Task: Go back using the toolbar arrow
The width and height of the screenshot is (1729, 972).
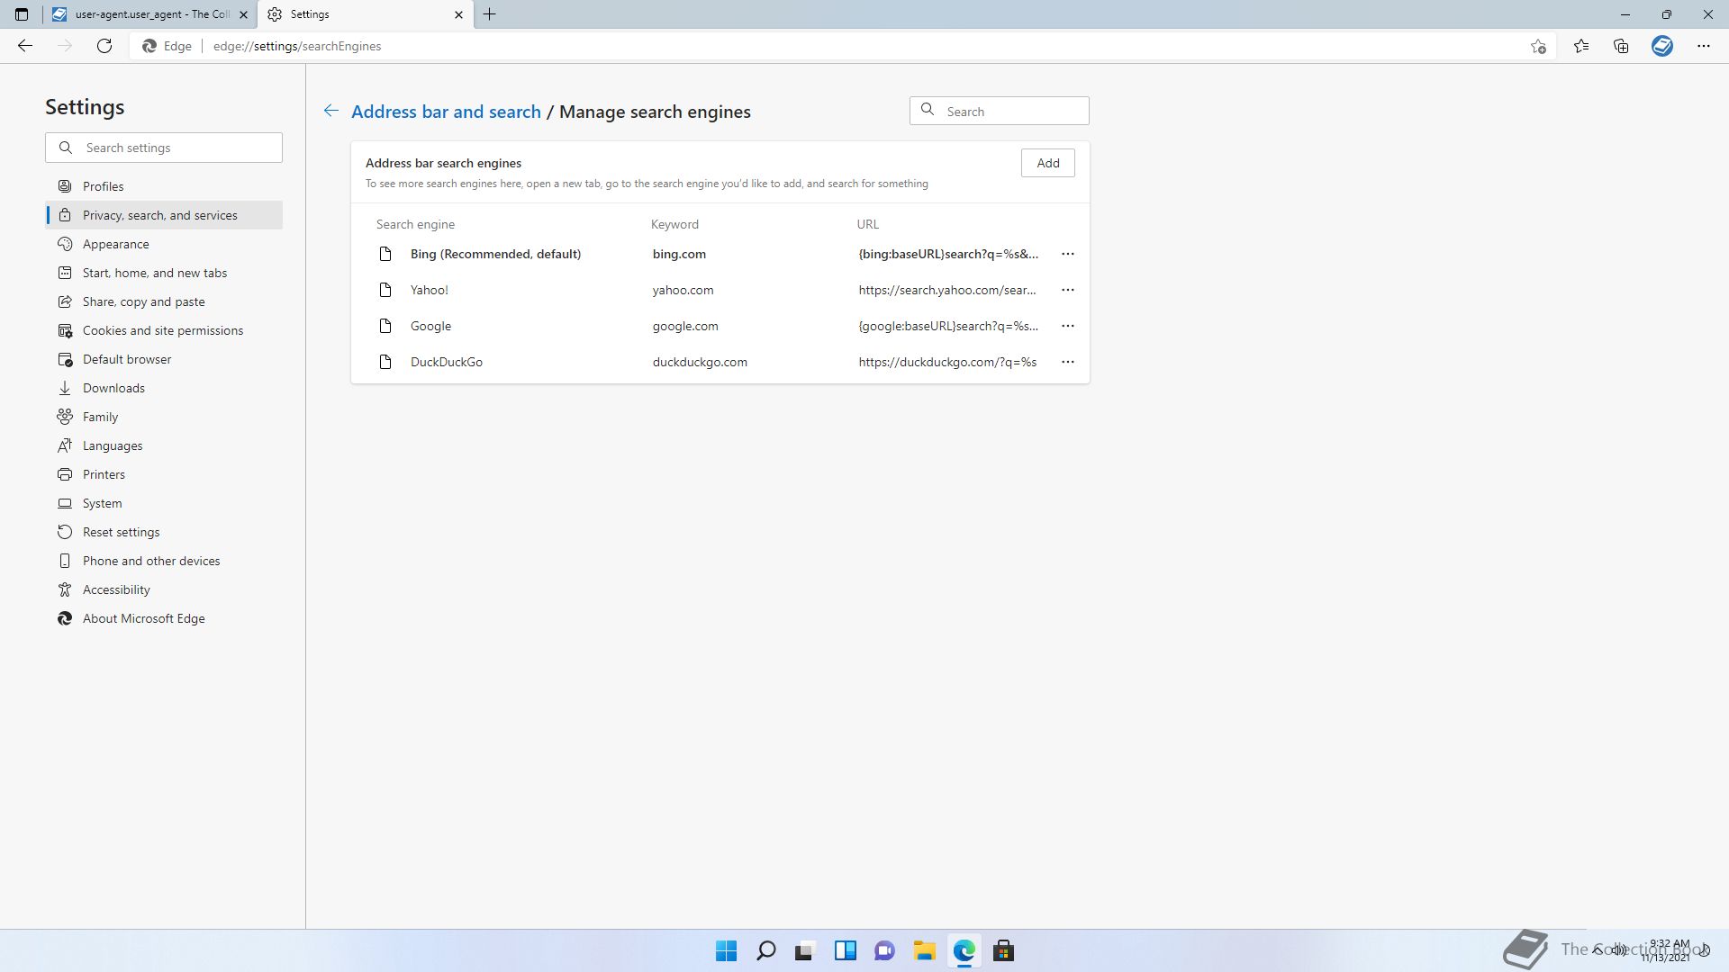Action: tap(25, 46)
